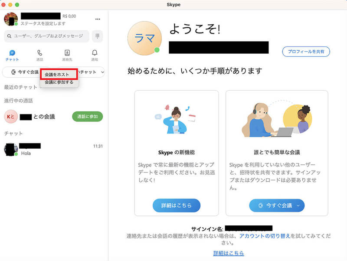Screen dimensions: 347x261
Task: Expand the chevron on blue 今すぐ会議 button
Action: [298, 206]
